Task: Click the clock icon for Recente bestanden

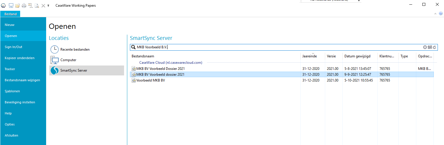Action: [x=55, y=49]
